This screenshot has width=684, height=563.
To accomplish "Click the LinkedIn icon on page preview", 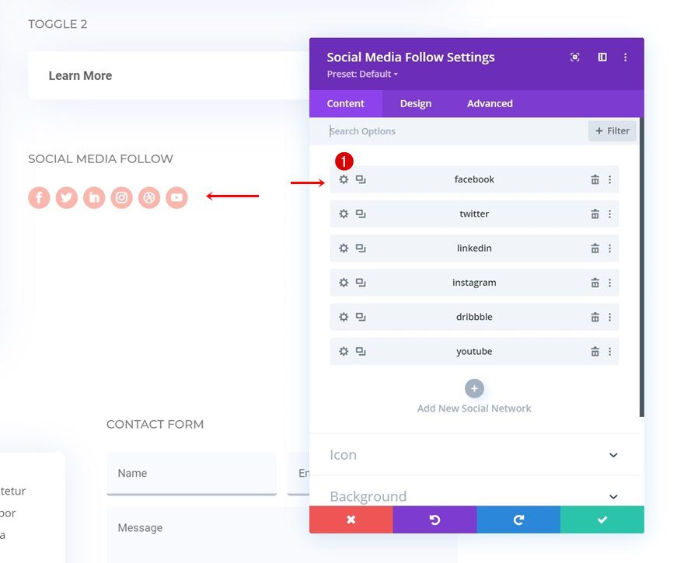I will click(94, 198).
